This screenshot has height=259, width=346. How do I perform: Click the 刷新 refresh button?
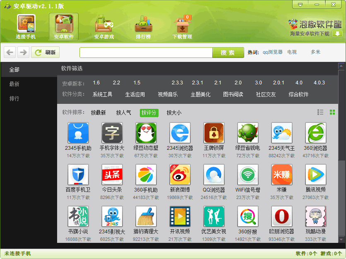pos(45,52)
